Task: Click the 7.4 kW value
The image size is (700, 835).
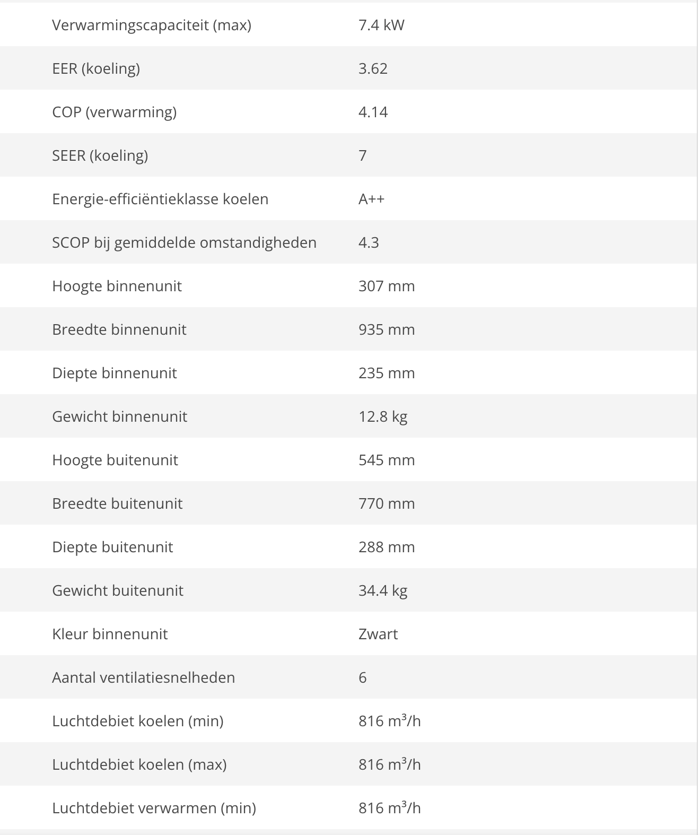Action: click(x=381, y=25)
